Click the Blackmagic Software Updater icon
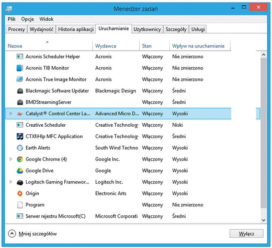 [20, 91]
